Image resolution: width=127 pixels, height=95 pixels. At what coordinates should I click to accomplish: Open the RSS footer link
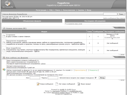82,92
